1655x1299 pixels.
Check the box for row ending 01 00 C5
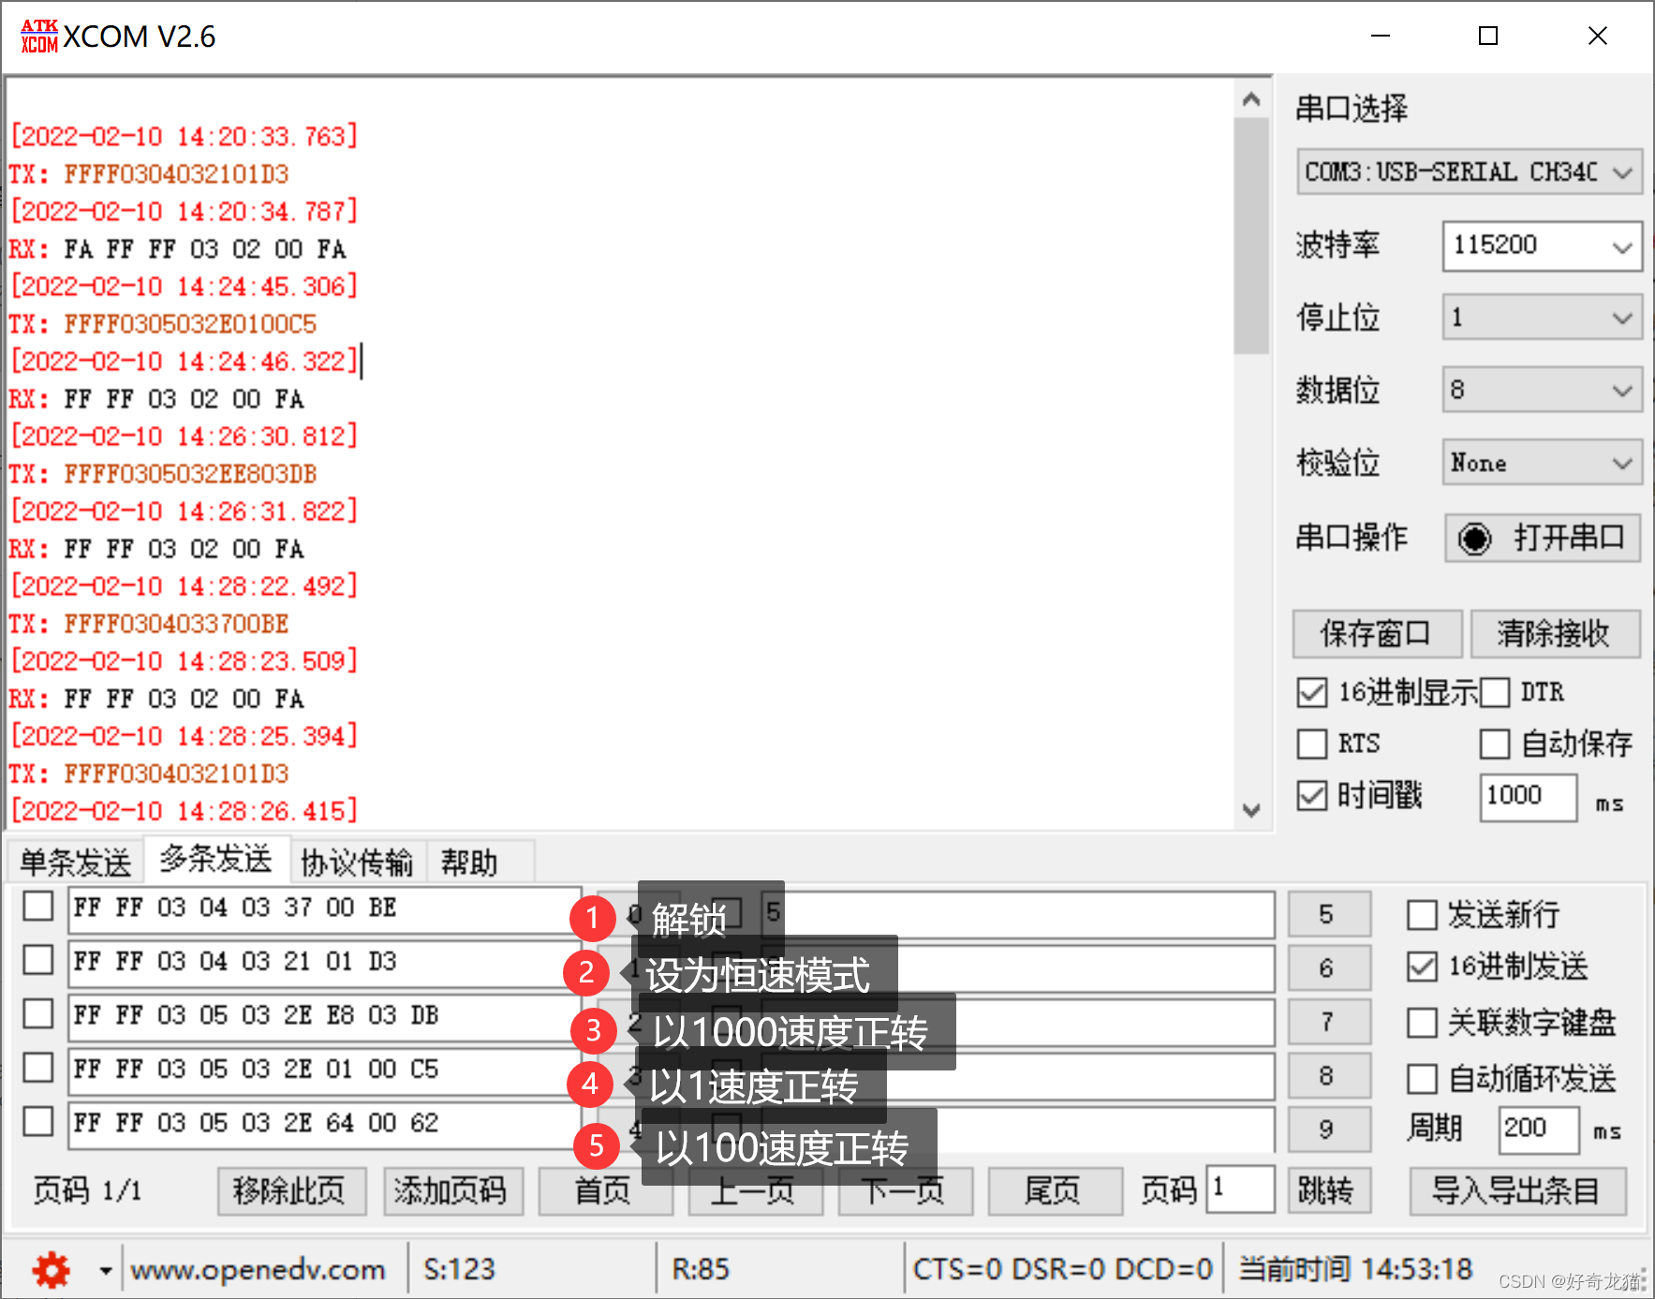pyautogui.click(x=38, y=1068)
